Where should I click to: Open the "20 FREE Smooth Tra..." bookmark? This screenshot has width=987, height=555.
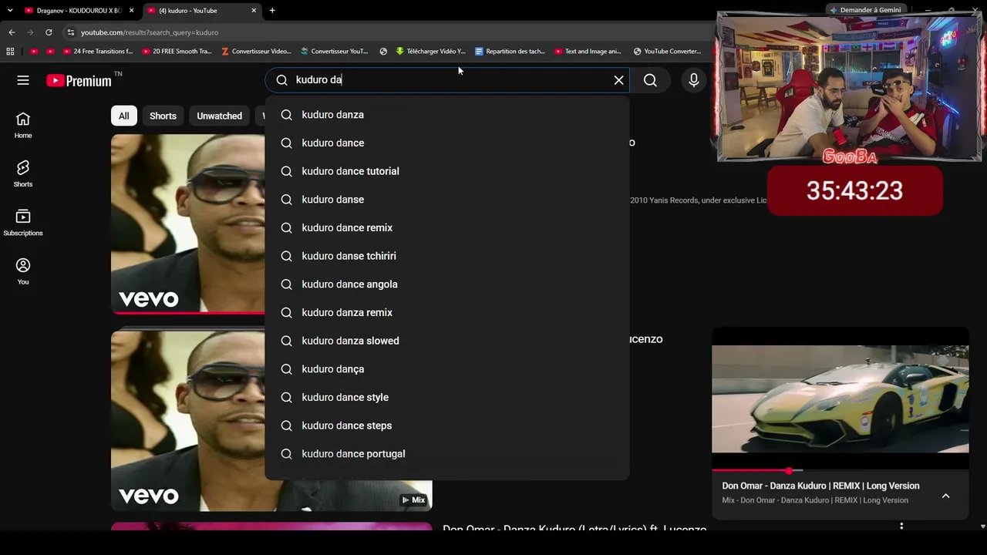click(x=177, y=52)
